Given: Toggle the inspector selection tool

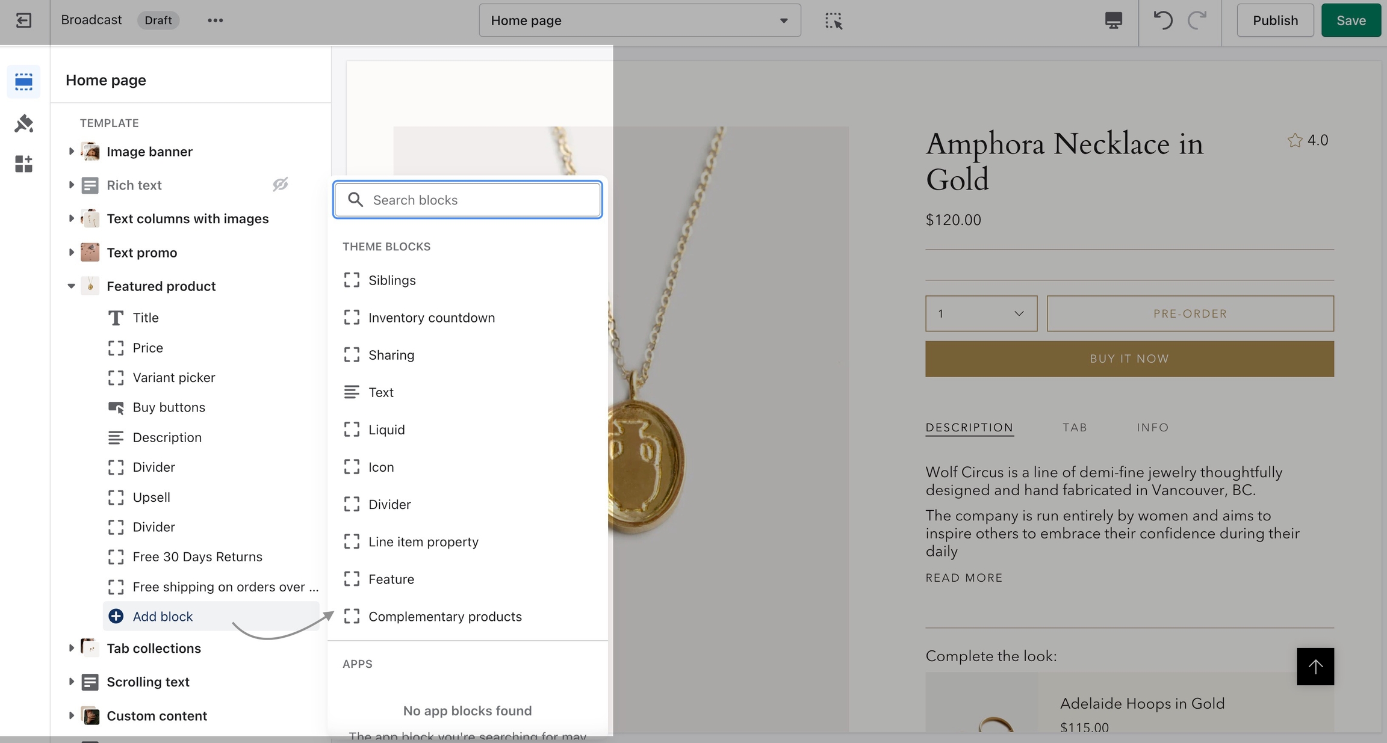Looking at the screenshot, I should [833, 20].
